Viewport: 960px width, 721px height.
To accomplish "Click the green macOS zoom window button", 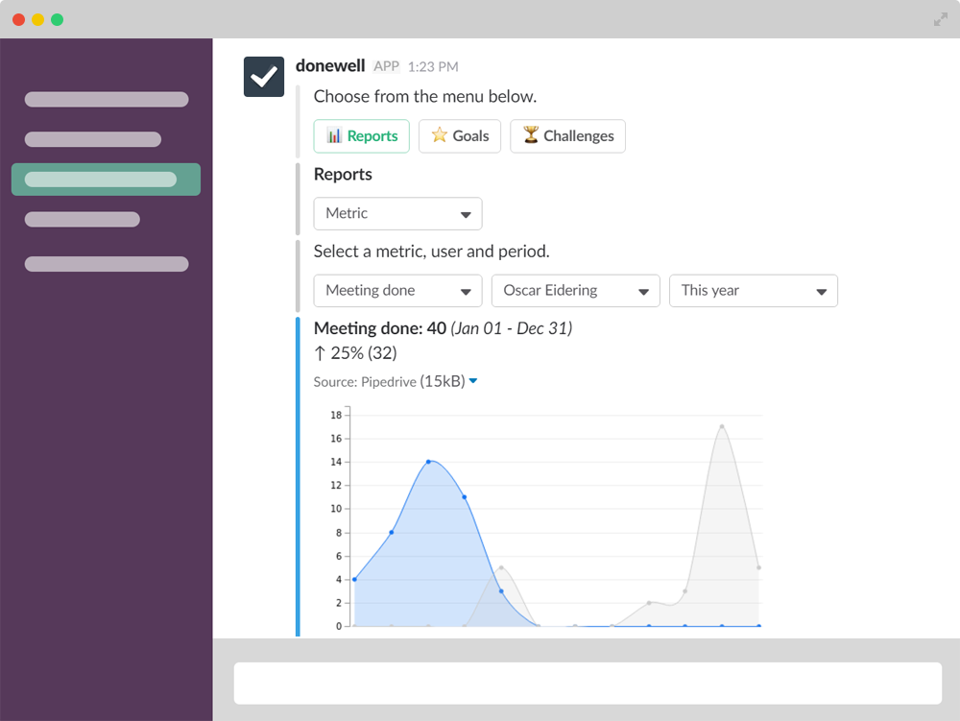I will [x=58, y=19].
